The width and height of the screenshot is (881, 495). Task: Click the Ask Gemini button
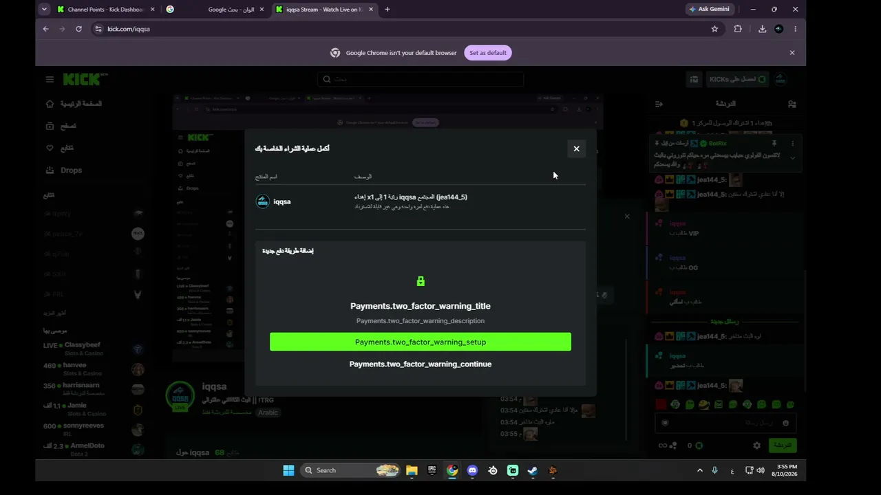709,9
